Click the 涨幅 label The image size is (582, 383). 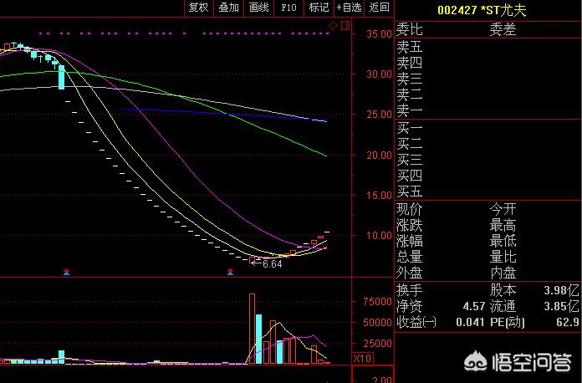[x=410, y=241]
